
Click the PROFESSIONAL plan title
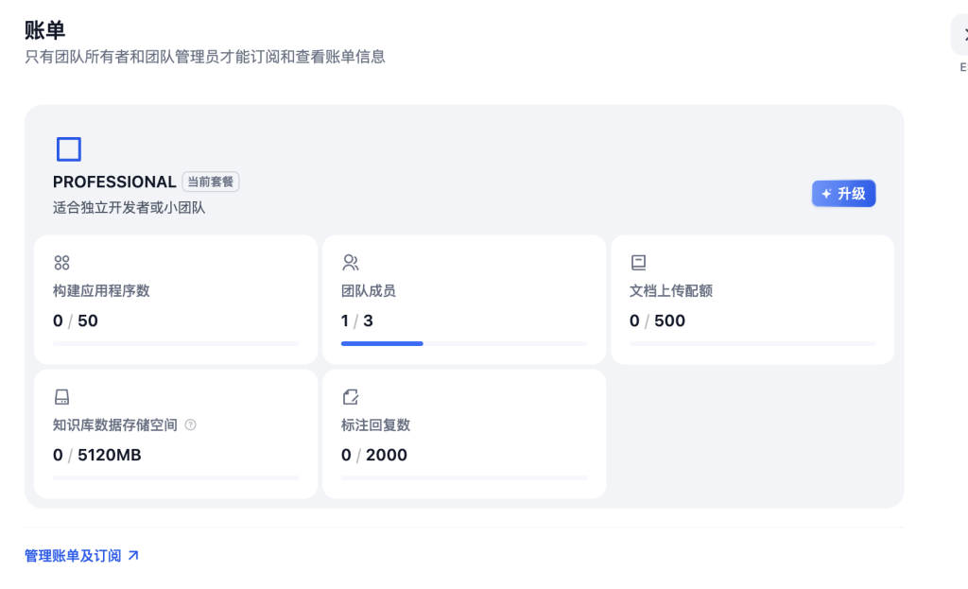[114, 182]
